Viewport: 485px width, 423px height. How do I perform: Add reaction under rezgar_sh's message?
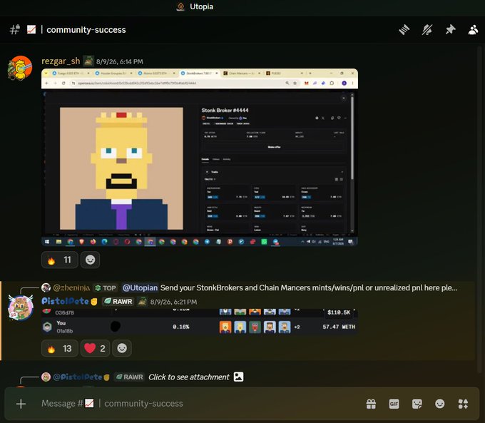coord(90,260)
